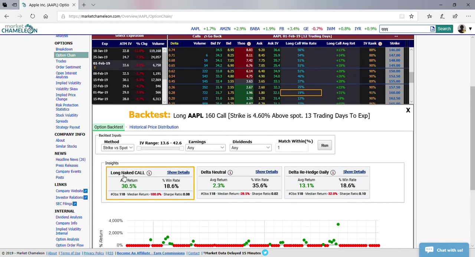Image resolution: width=475 pixels, height=257 pixels.
Task: Close the backtest panel with the X
Action: tap(408, 110)
